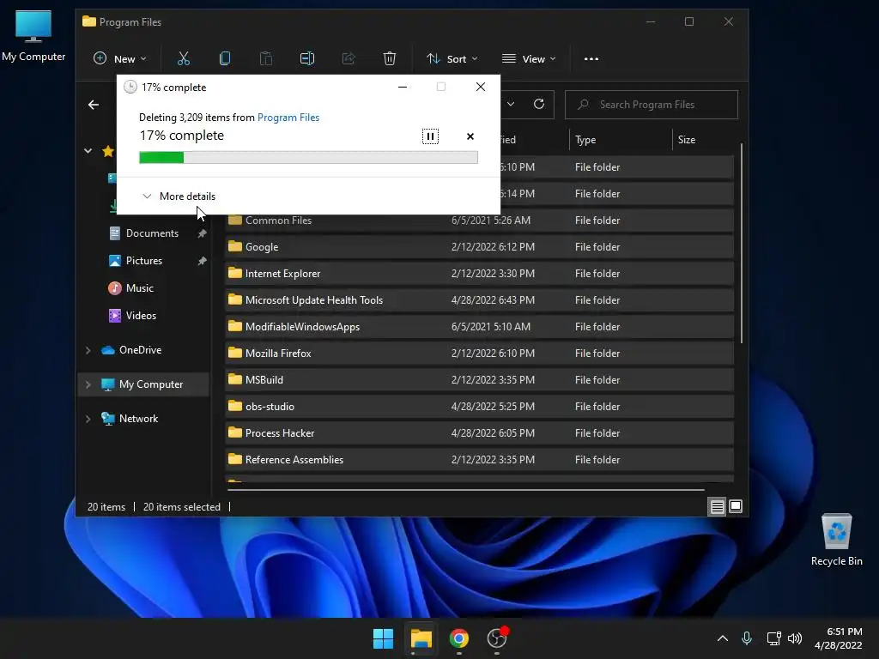Show hidden tray icons chevron
This screenshot has height=659, width=879.
click(723, 638)
